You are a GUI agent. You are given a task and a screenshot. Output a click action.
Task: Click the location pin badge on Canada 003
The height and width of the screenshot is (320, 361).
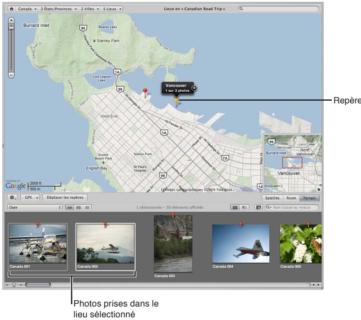[x=173, y=215]
